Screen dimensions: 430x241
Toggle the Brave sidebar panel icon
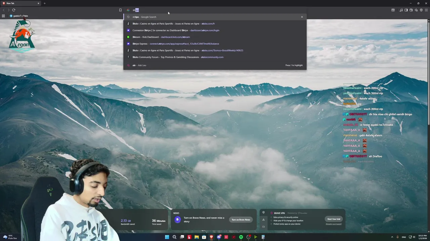point(406,10)
